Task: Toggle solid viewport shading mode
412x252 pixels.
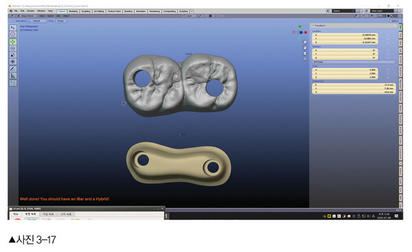Action: pos(389,16)
